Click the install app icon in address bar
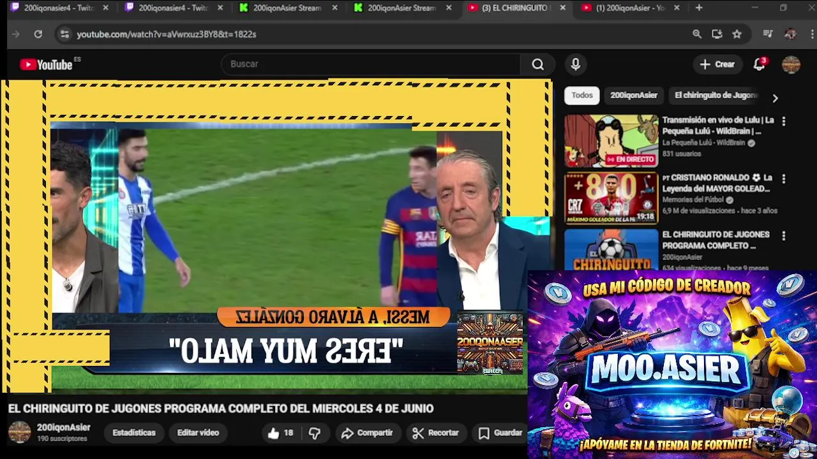817x459 pixels. pyautogui.click(x=717, y=34)
